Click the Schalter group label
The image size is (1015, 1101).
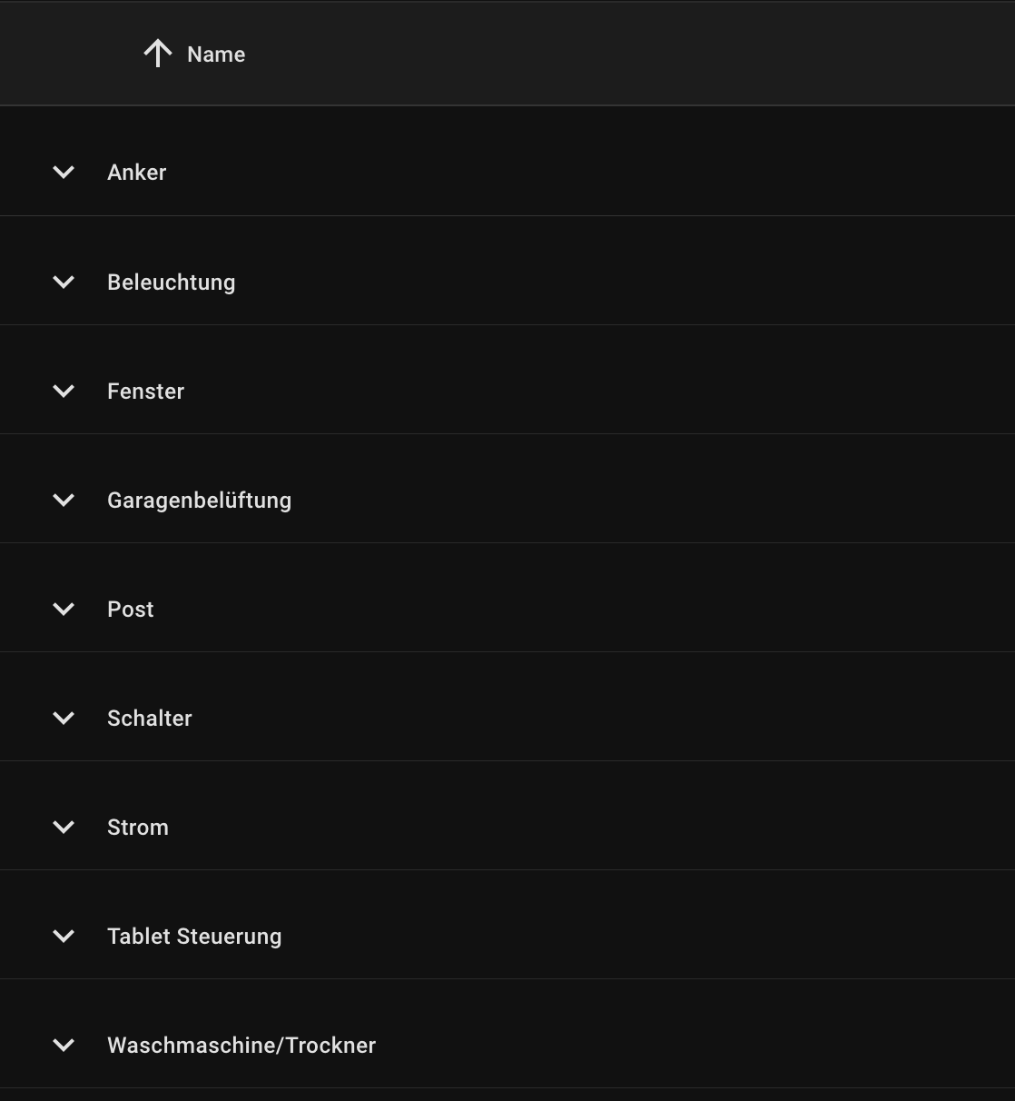(149, 719)
